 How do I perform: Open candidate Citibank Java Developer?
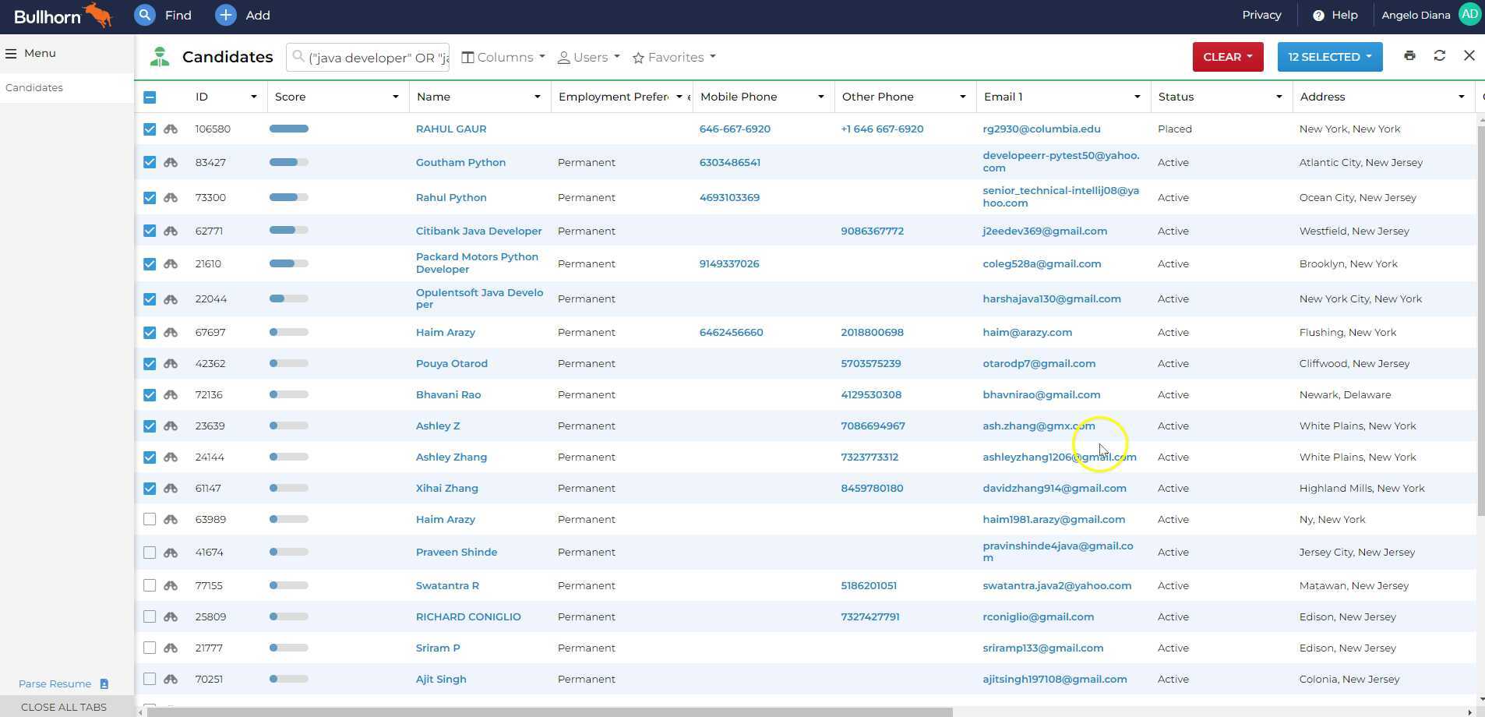tap(478, 231)
